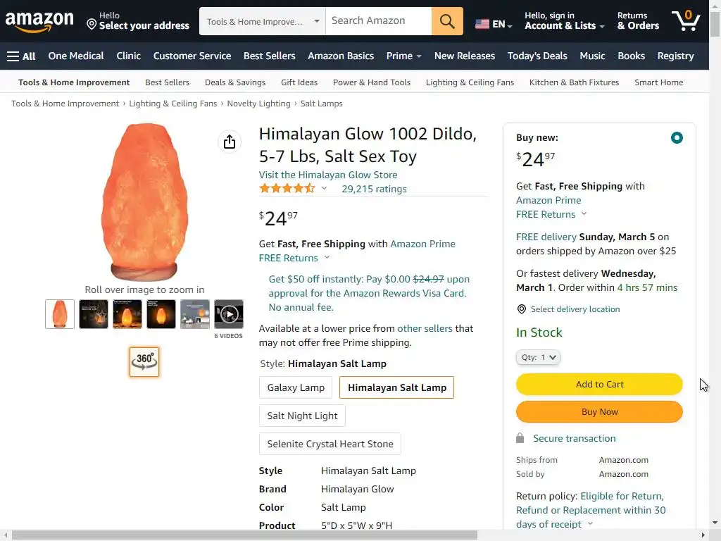Open the Qty quantity dropdown
Viewport: 721px width, 541px height.
[x=538, y=357]
